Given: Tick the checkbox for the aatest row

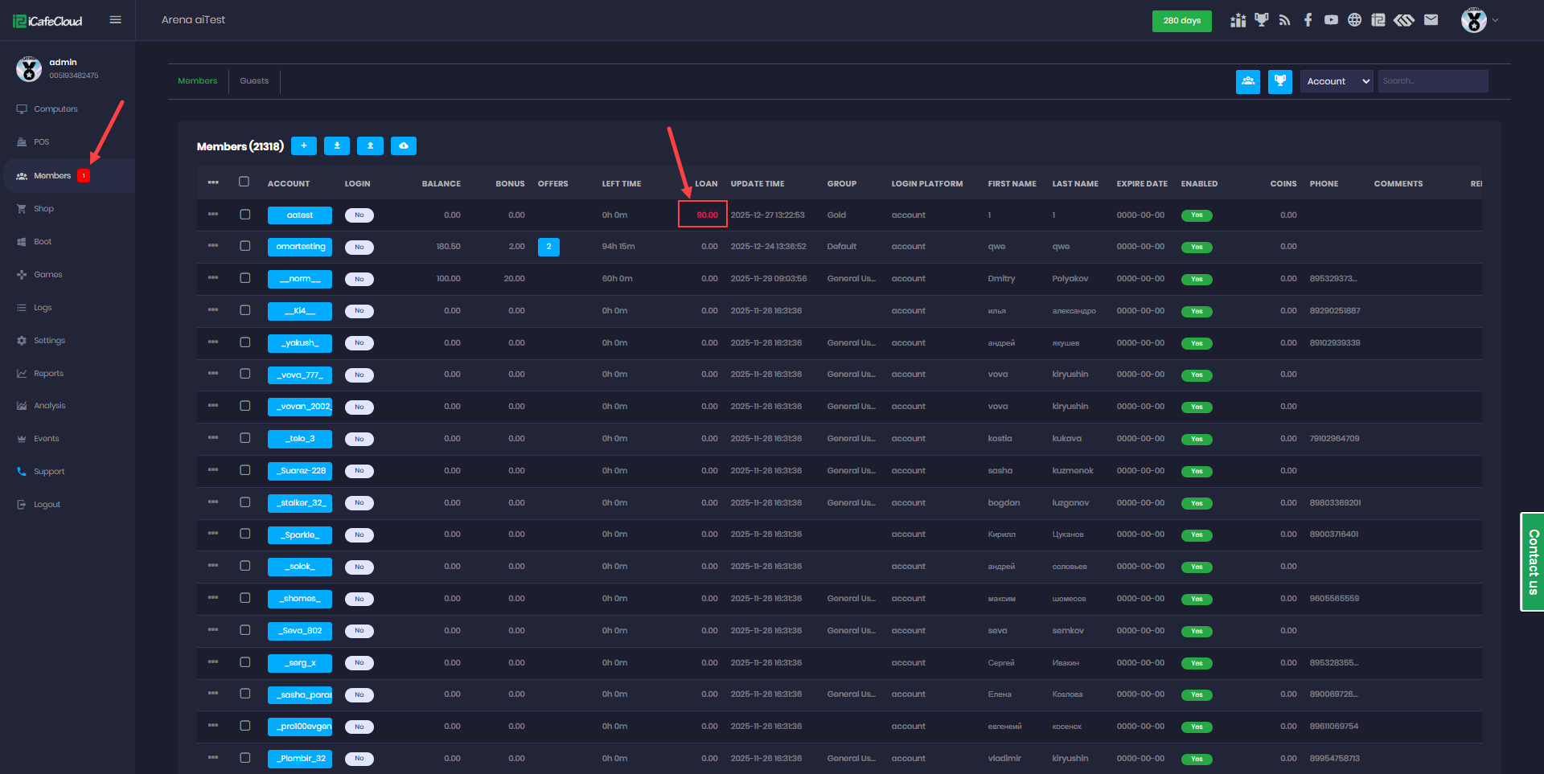Looking at the screenshot, I should coord(245,215).
